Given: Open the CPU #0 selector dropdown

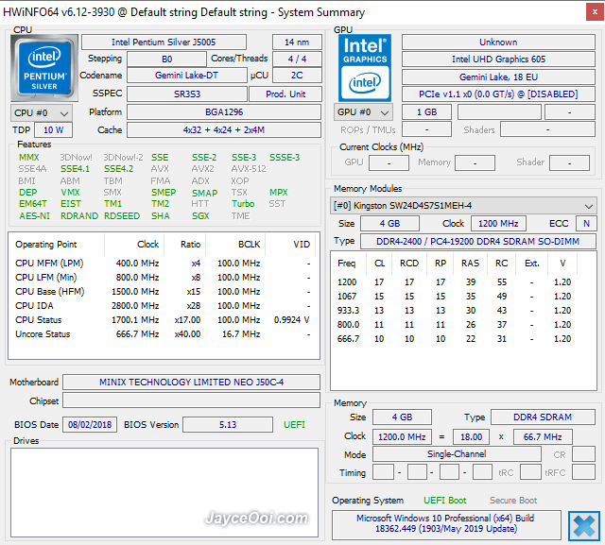Looking at the screenshot, I should pyautogui.click(x=42, y=113).
